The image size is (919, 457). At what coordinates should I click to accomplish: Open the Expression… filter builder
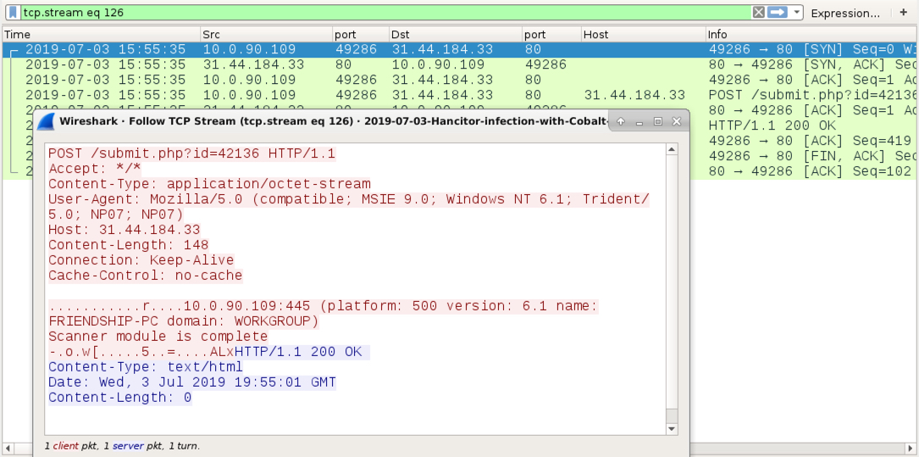(845, 13)
